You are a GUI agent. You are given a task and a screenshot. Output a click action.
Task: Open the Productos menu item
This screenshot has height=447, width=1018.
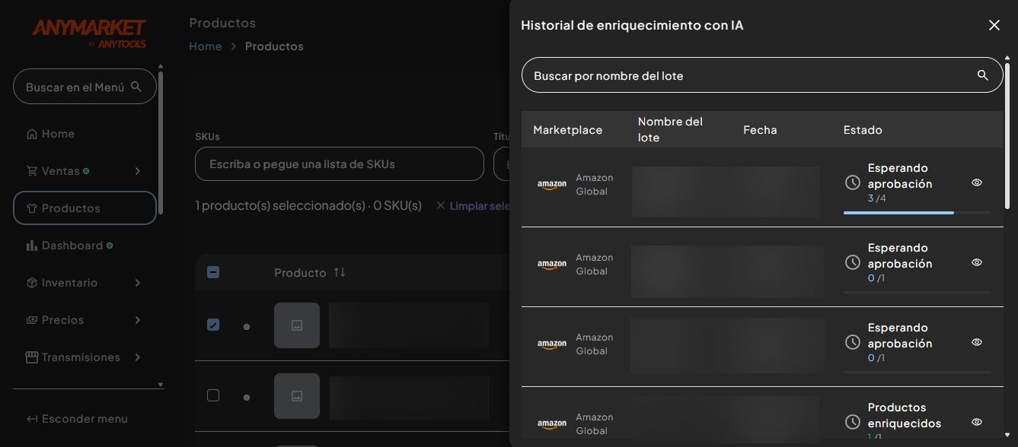pyautogui.click(x=85, y=208)
